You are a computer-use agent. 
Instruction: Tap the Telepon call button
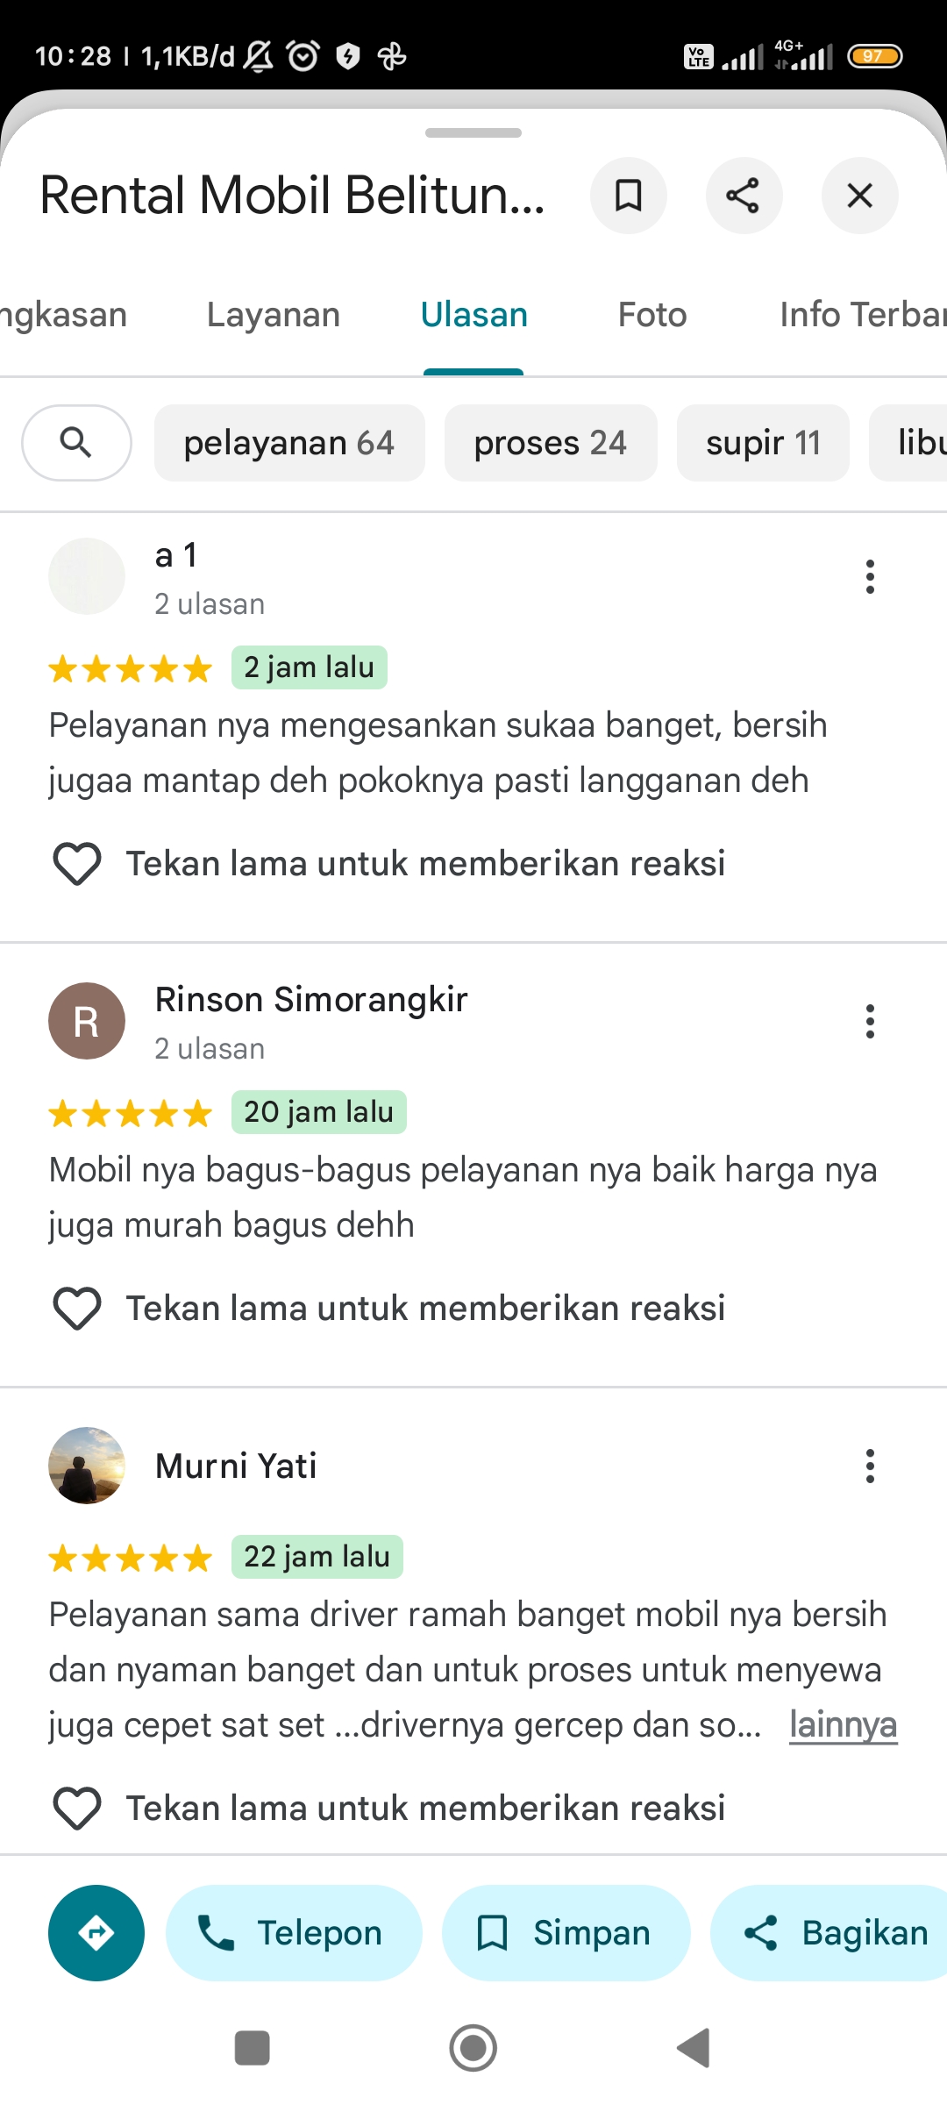(294, 1933)
